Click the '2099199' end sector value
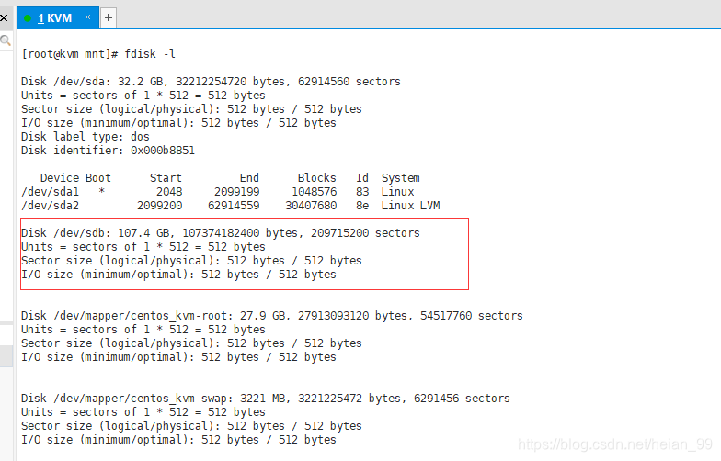Image resolution: width=721 pixels, height=461 pixels. [x=237, y=192]
